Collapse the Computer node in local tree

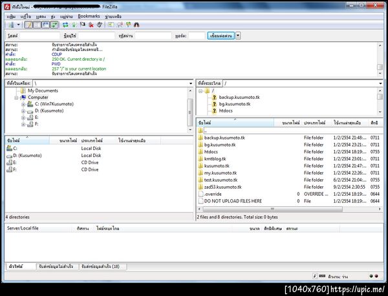(16, 98)
